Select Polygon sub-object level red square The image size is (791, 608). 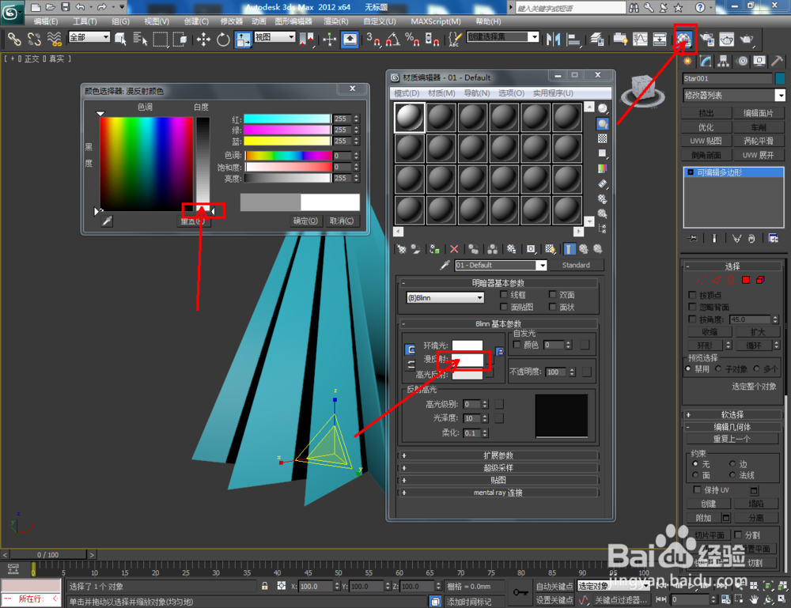coord(746,280)
